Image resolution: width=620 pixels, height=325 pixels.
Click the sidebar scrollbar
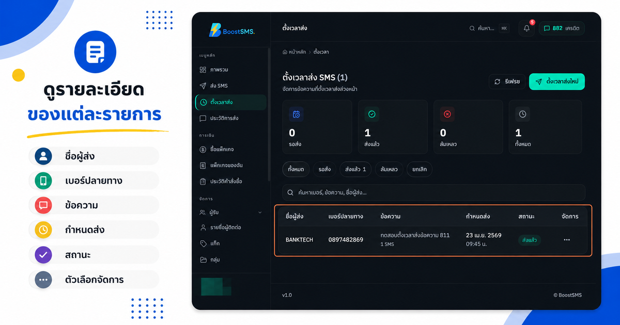(269, 113)
